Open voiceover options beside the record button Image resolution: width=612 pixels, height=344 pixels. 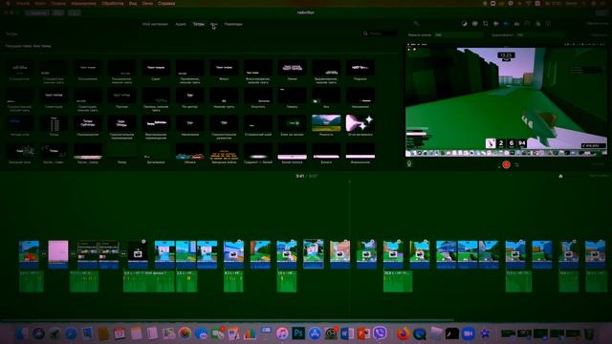click(x=516, y=165)
